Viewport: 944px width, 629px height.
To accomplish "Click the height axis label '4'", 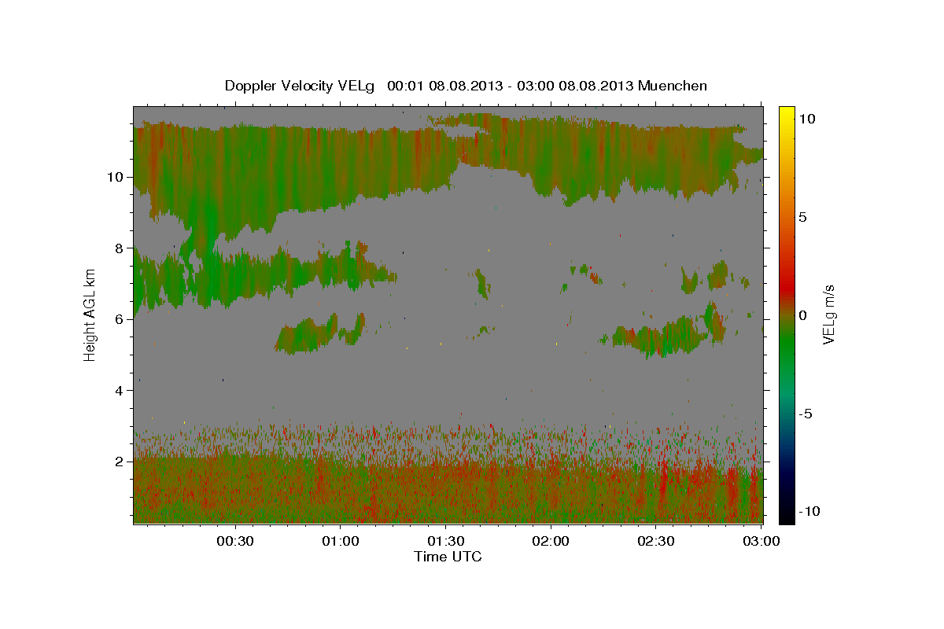I will click(x=119, y=390).
